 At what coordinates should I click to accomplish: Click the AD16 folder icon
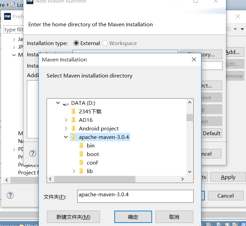[x=73, y=120]
